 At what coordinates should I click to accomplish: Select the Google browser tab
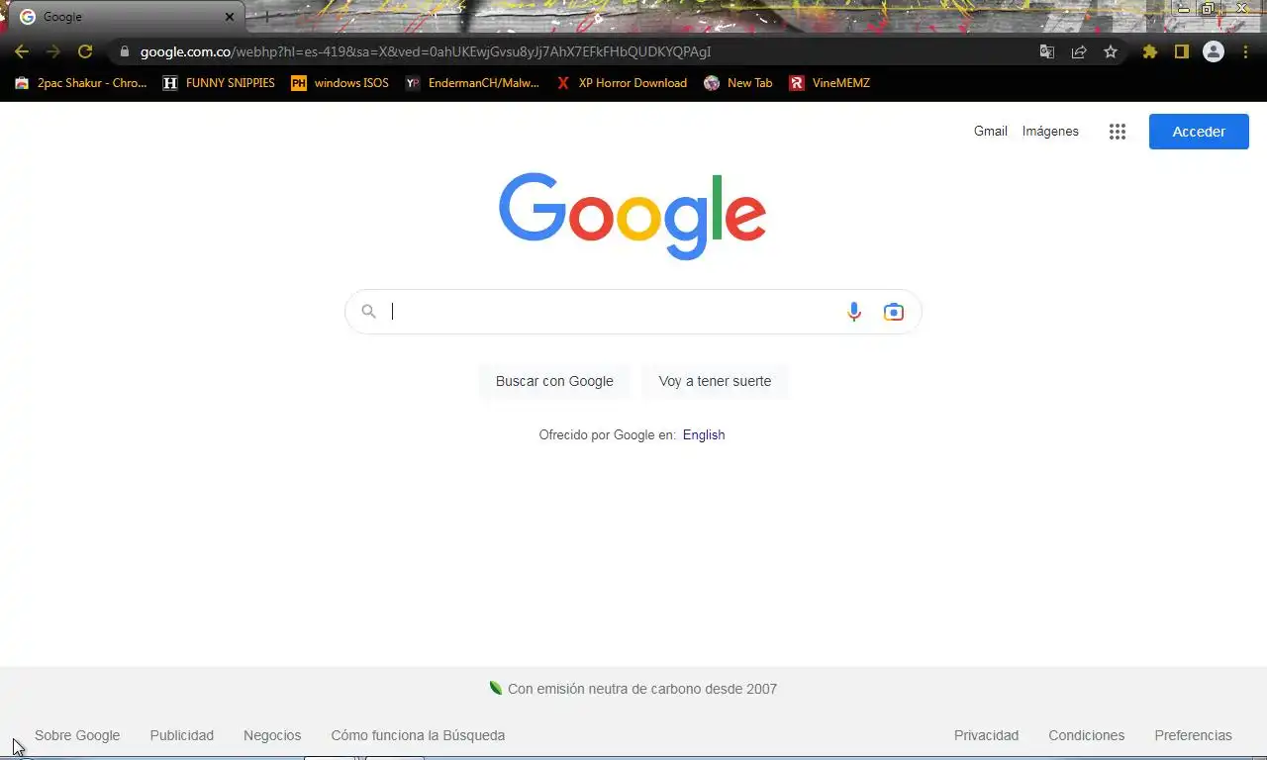[x=127, y=17]
